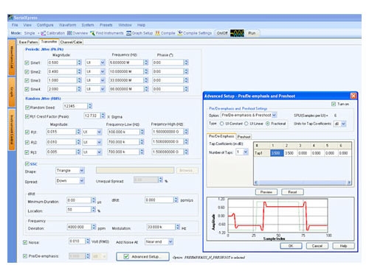Switch to the Base Pattern tab
The image size is (369, 276).
[x=28, y=42]
